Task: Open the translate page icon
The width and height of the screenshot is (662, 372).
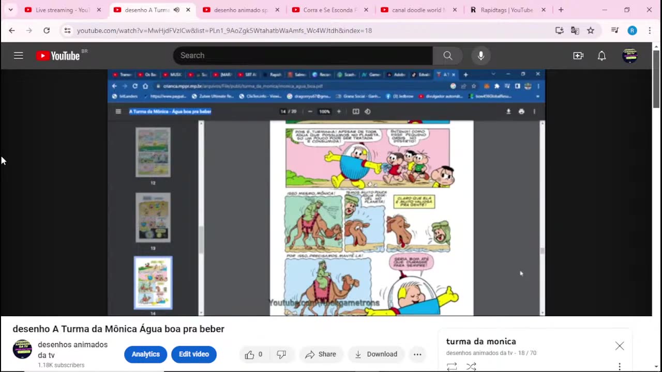Action: coord(575,30)
